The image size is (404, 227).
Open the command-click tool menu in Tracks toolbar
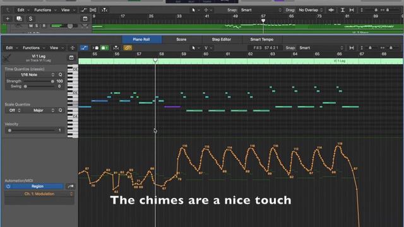208,10
